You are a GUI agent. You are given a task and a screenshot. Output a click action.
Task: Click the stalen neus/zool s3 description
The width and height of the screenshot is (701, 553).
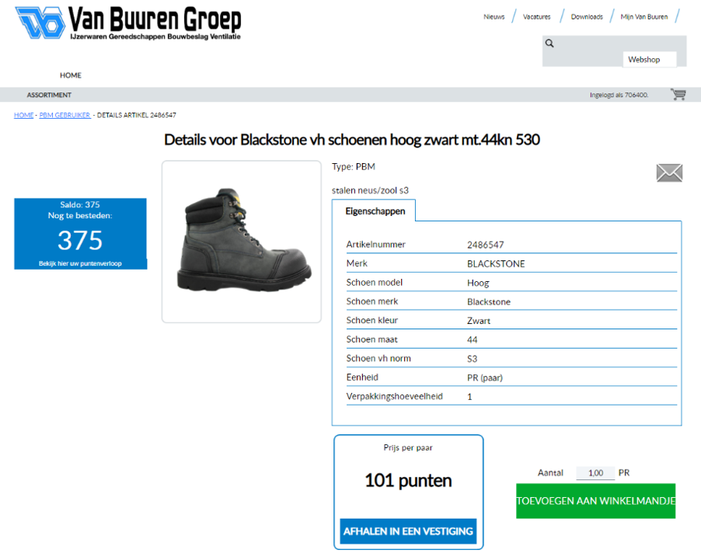coord(370,191)
